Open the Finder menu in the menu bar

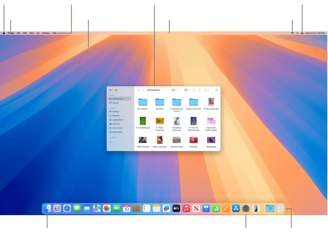(11, 33)
